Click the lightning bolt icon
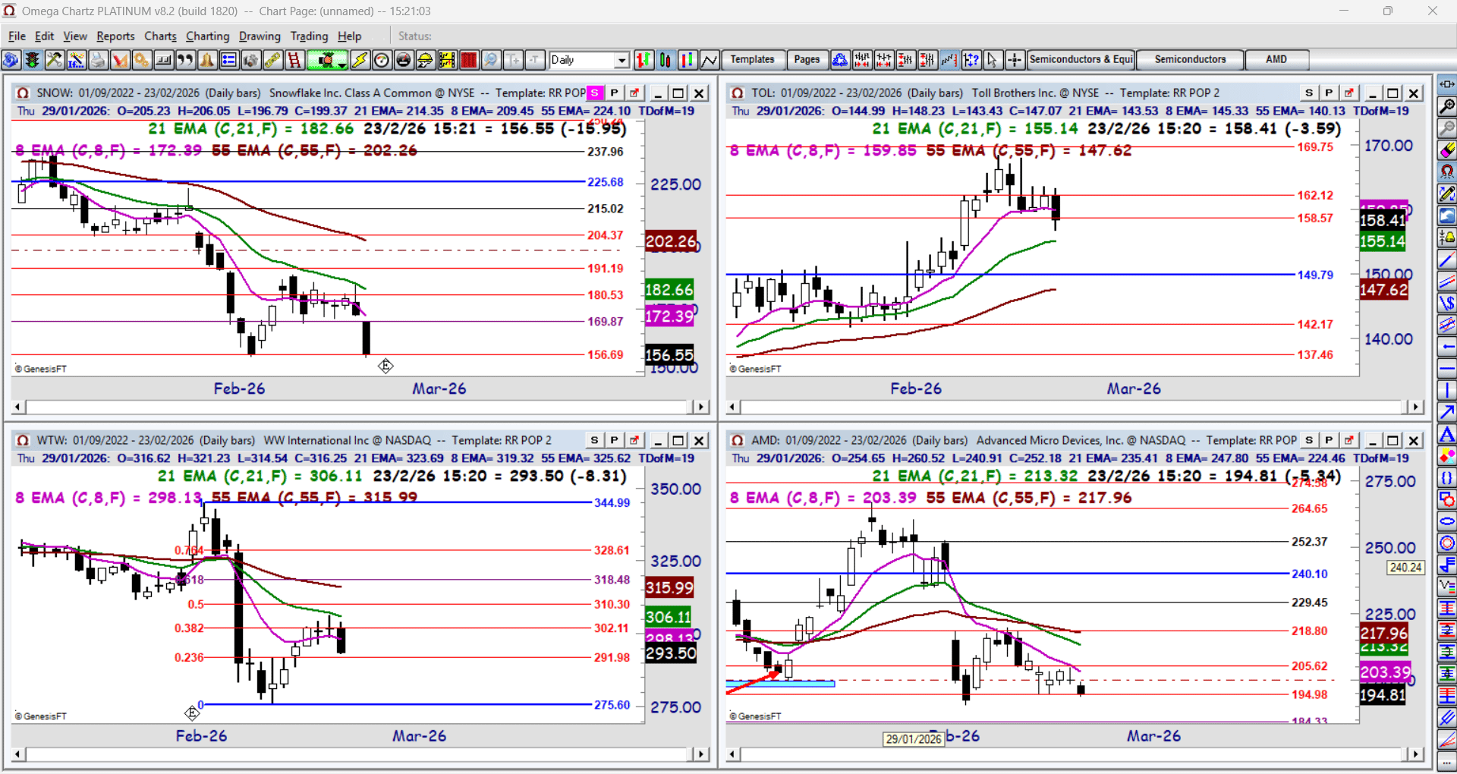Viewport: 1457px width, 774px height. 360,60
